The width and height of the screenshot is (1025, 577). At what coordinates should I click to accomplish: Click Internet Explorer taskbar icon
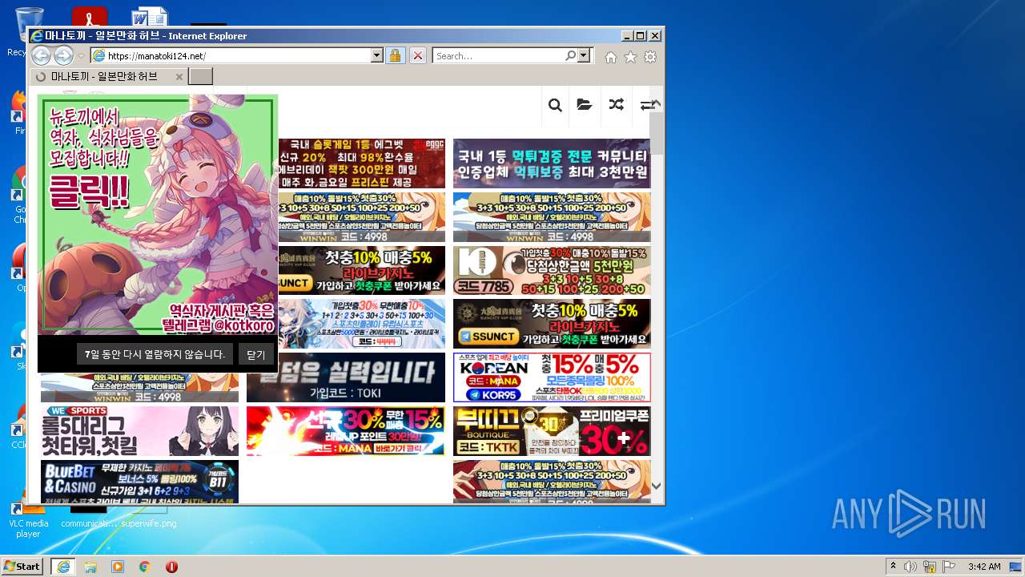62,567
